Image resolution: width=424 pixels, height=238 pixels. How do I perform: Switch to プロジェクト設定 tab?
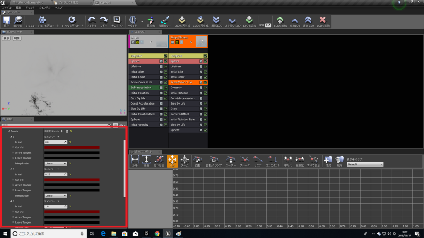68,2
